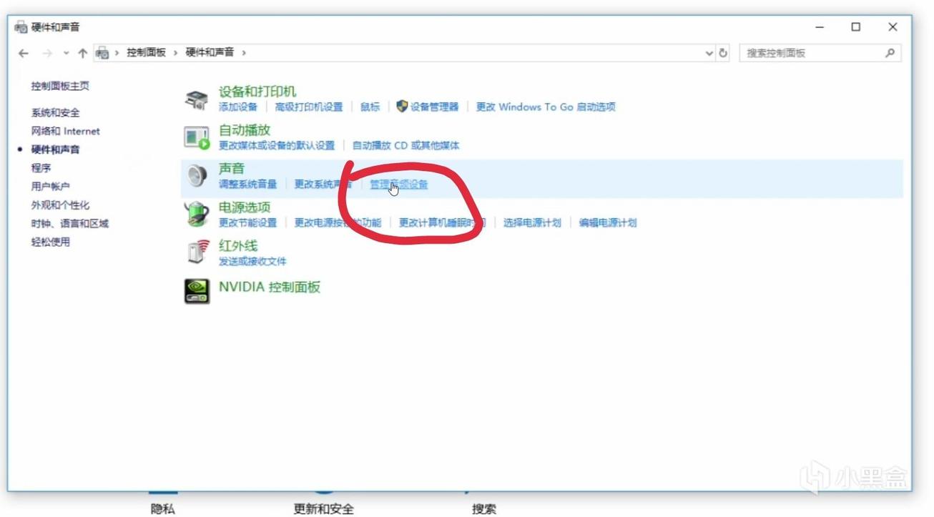The image size is (934, 517).
Task: Click the 搜索控制面板 search box
Action: pyautogui.click(x=812, y=53)
